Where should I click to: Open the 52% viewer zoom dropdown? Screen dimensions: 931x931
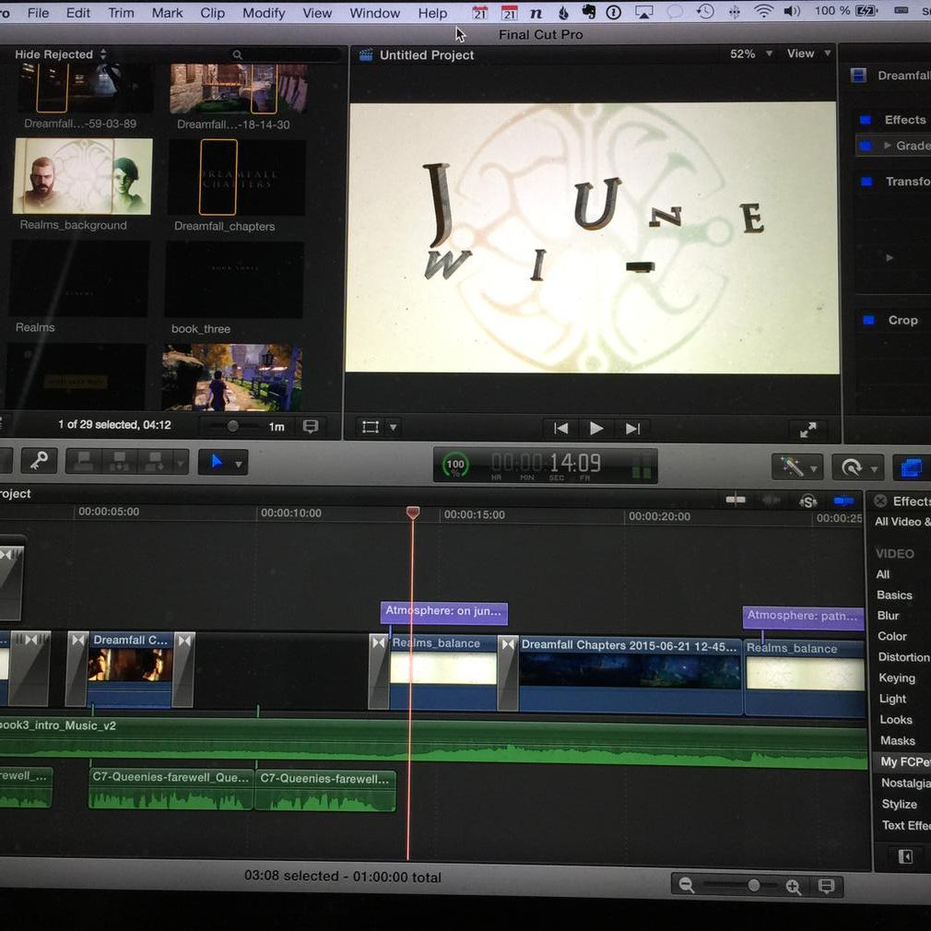coord(750,53)
